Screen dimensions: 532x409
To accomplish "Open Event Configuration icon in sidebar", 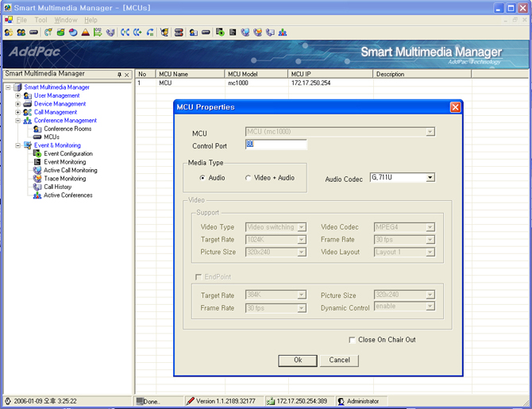I will (37, 154).
